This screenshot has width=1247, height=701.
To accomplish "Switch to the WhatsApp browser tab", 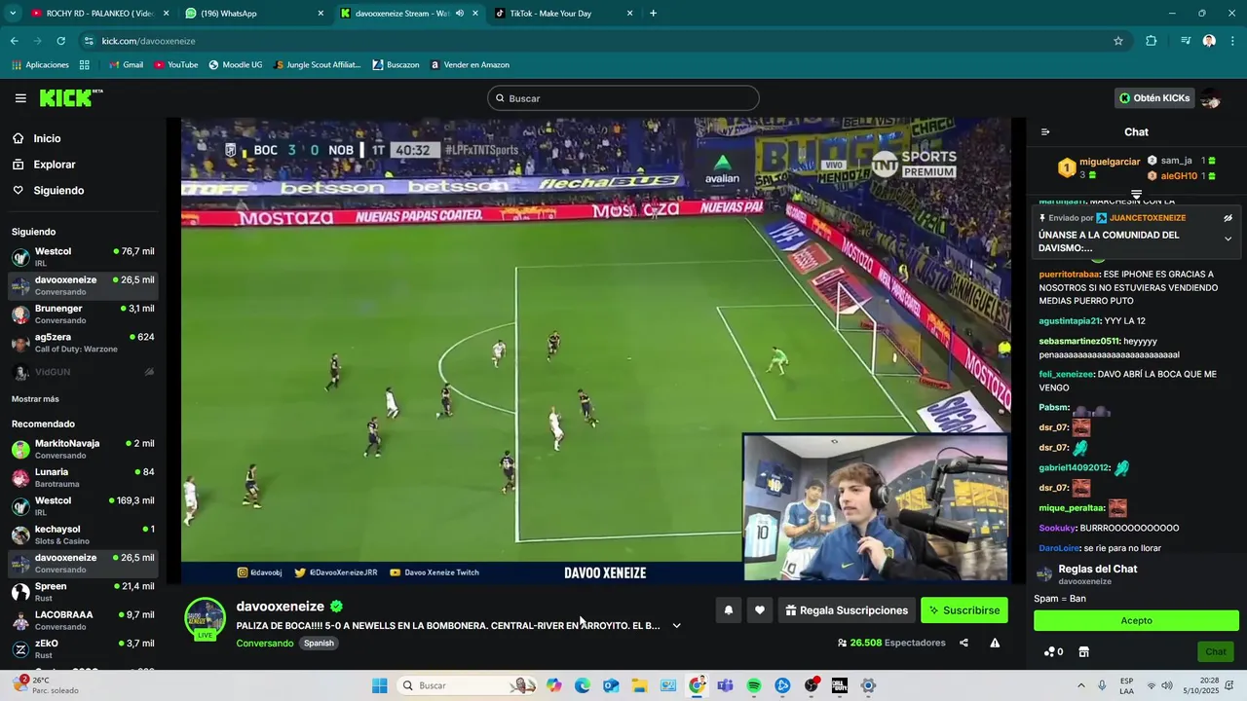I will coord(255,14).
